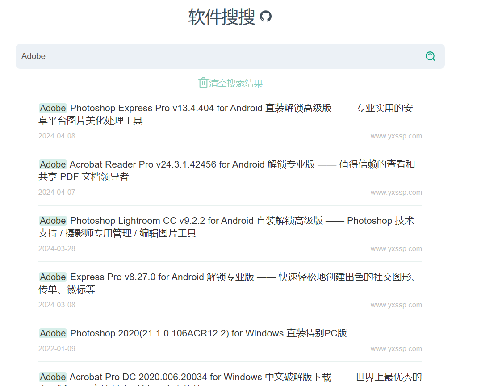Open the Adobe Express Pro v8.27.0 result
Viewport: 477px width, 386px height.
tap(227, 283)
